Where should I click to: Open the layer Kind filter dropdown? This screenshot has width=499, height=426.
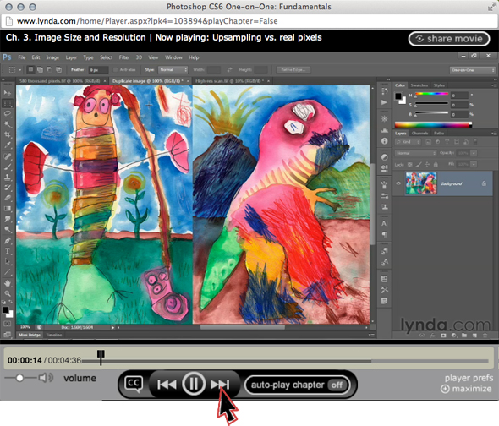[408, 142]
